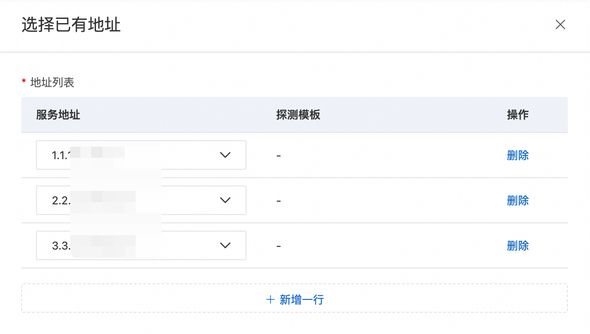Click the third row's 探测模板 dash

279,246
